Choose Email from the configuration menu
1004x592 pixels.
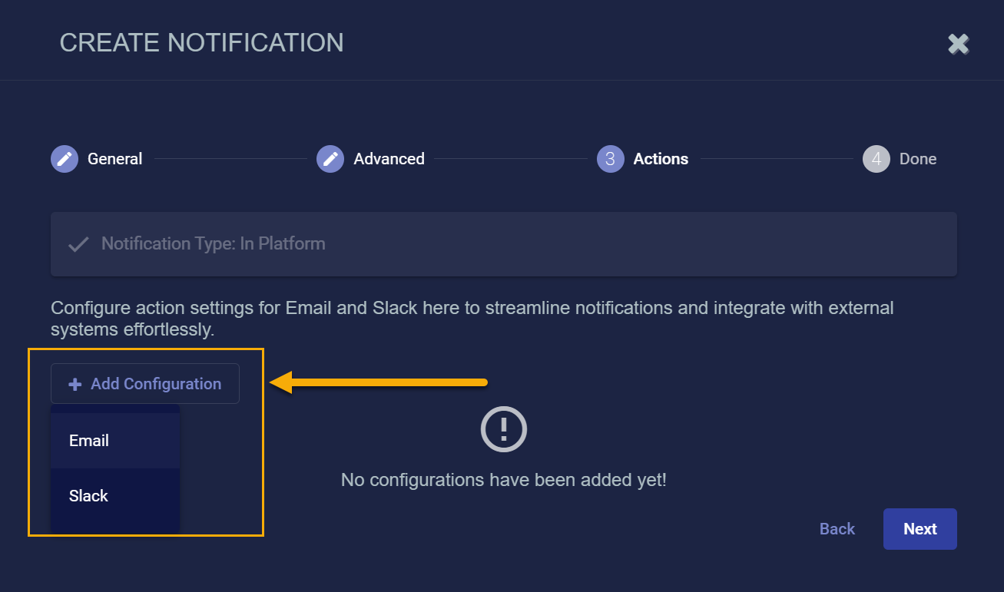pos(89,441)
